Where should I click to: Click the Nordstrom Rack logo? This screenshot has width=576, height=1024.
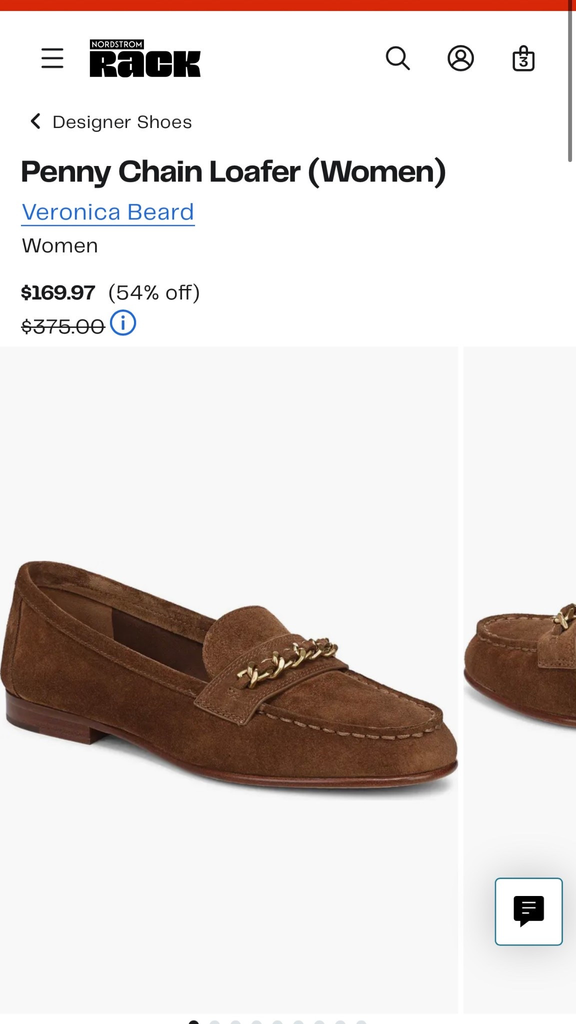[145, 58]
